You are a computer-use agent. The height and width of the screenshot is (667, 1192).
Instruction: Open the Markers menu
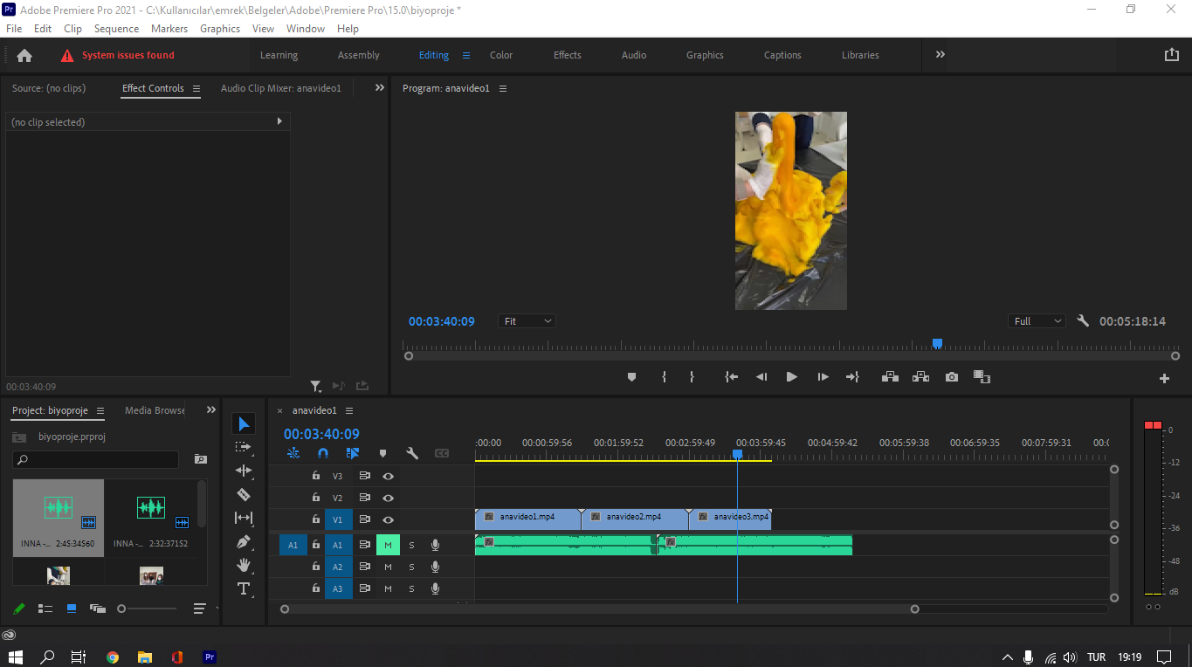click(169, 29)
